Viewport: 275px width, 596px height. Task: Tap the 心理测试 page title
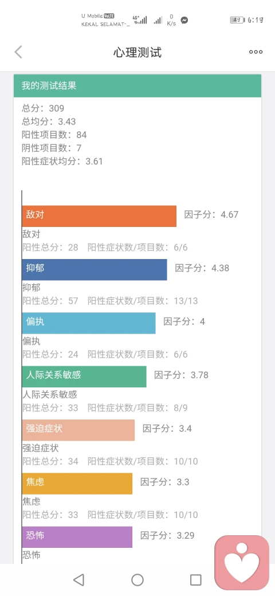click(137, 52)
